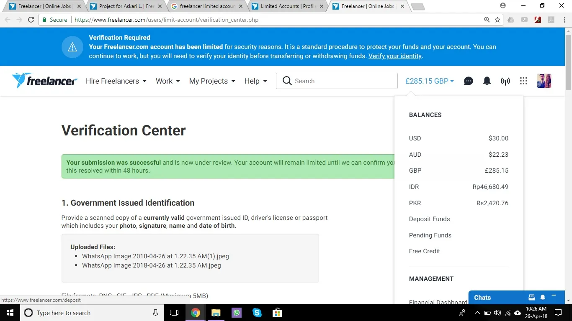
Task: Open the live feed broadcast icon
Action: click(x=505, y=81)
